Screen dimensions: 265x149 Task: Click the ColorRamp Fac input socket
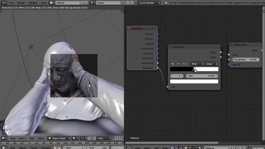(x=168, y=87)
